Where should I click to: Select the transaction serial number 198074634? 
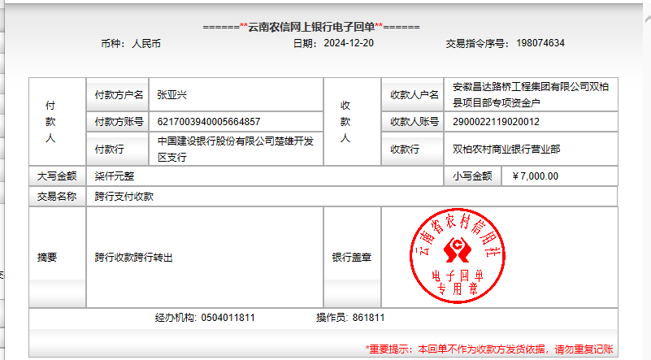[x=540, y=43]
